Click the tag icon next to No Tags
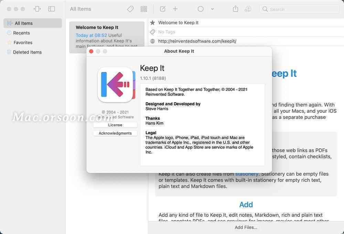 coord(152,32)
